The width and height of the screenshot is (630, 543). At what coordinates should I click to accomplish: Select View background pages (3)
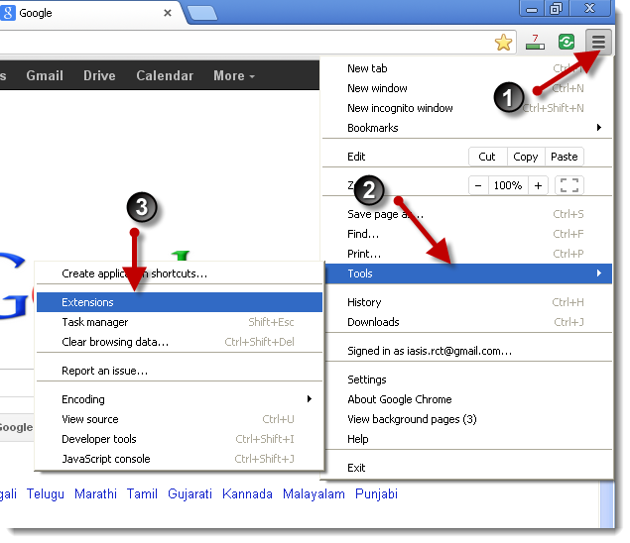[x=467, y=419]
